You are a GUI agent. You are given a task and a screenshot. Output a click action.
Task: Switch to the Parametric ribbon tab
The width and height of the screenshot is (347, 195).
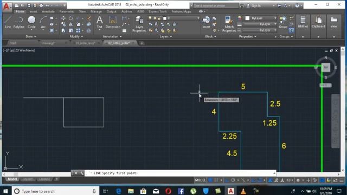[66, 11]
